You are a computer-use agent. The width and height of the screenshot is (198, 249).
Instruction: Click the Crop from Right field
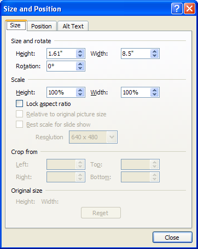pyautogui.click(x=66, y=177)
